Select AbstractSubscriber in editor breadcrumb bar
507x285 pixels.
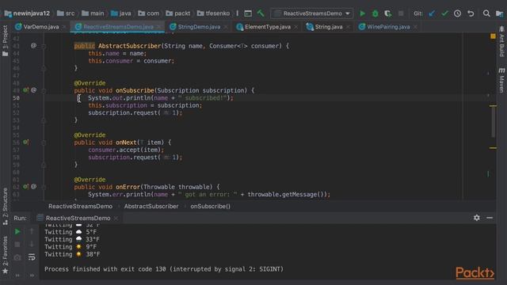point(151,206)
